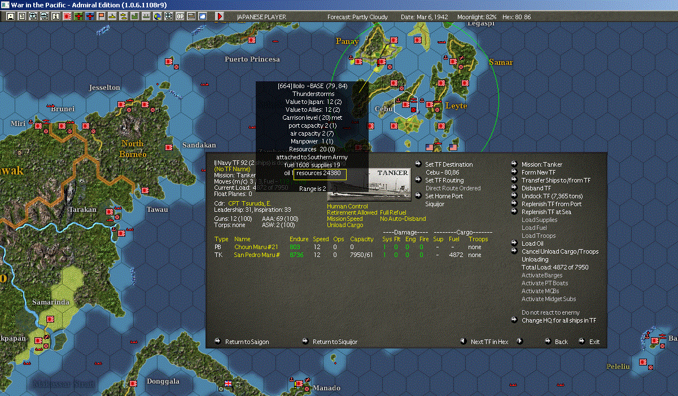Open the red airplane on blue icon
The height and width of the screenshot is (396, 678).
(x=89, y=16)
